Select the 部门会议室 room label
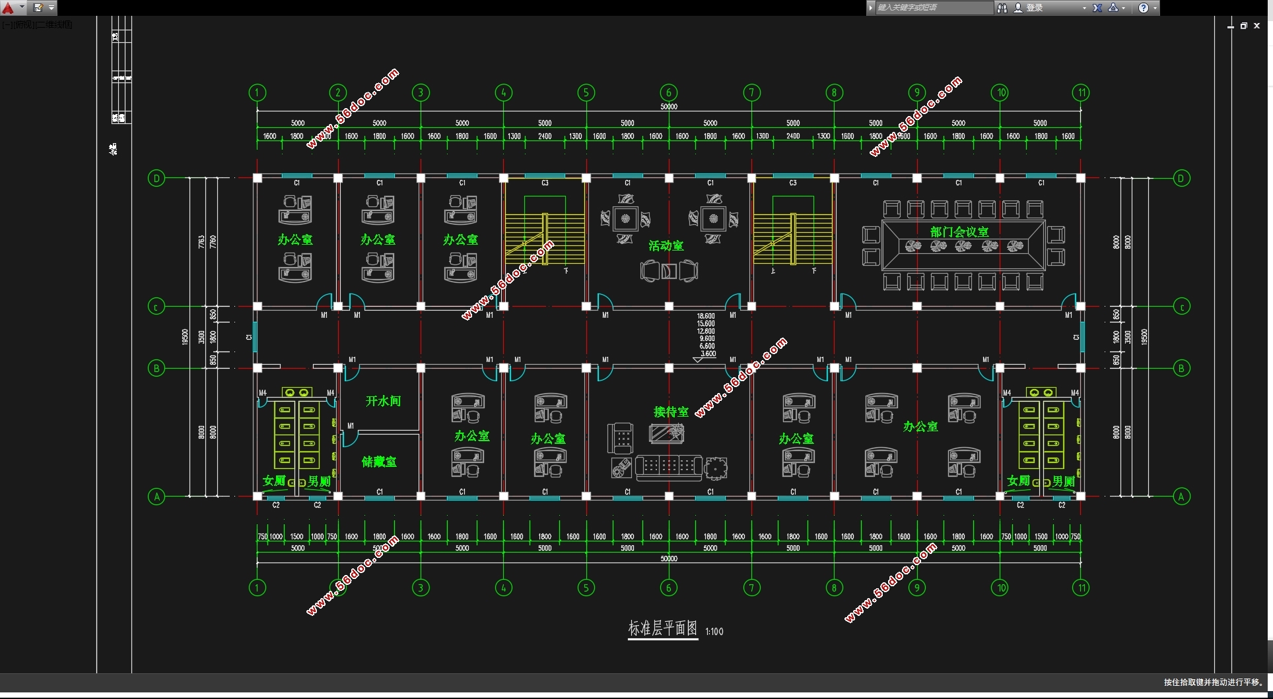Screen dimensions: 1273x699 click(x=959, y=231)
